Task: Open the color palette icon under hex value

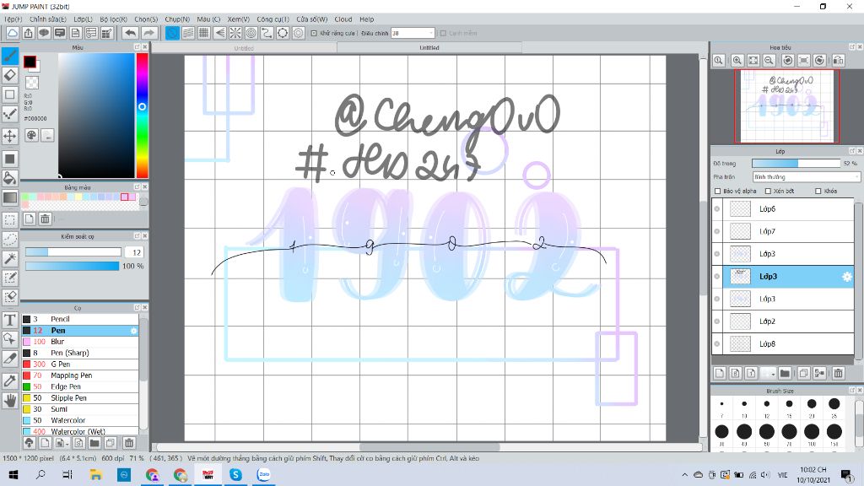Action: pos(32,135)
